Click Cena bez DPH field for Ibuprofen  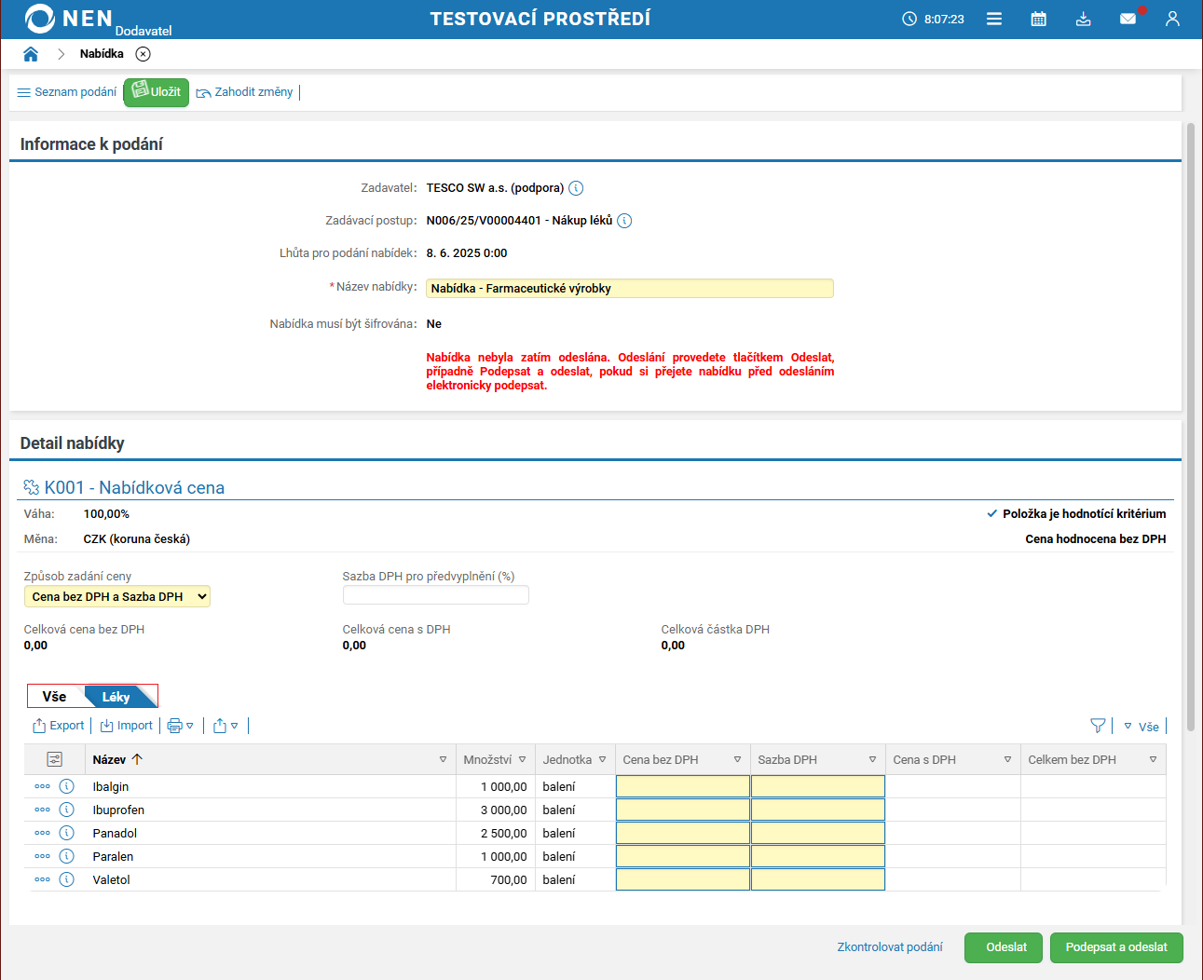click(x=682, y=810)
